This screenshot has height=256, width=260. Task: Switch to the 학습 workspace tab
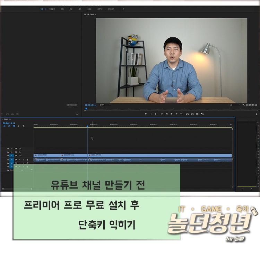pyautogui.click(x=42, y=9)
